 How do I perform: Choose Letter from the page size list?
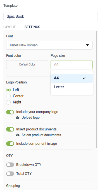72,87
